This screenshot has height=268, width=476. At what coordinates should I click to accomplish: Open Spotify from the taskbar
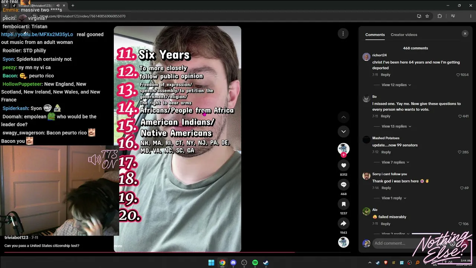[x=255, y=263]
